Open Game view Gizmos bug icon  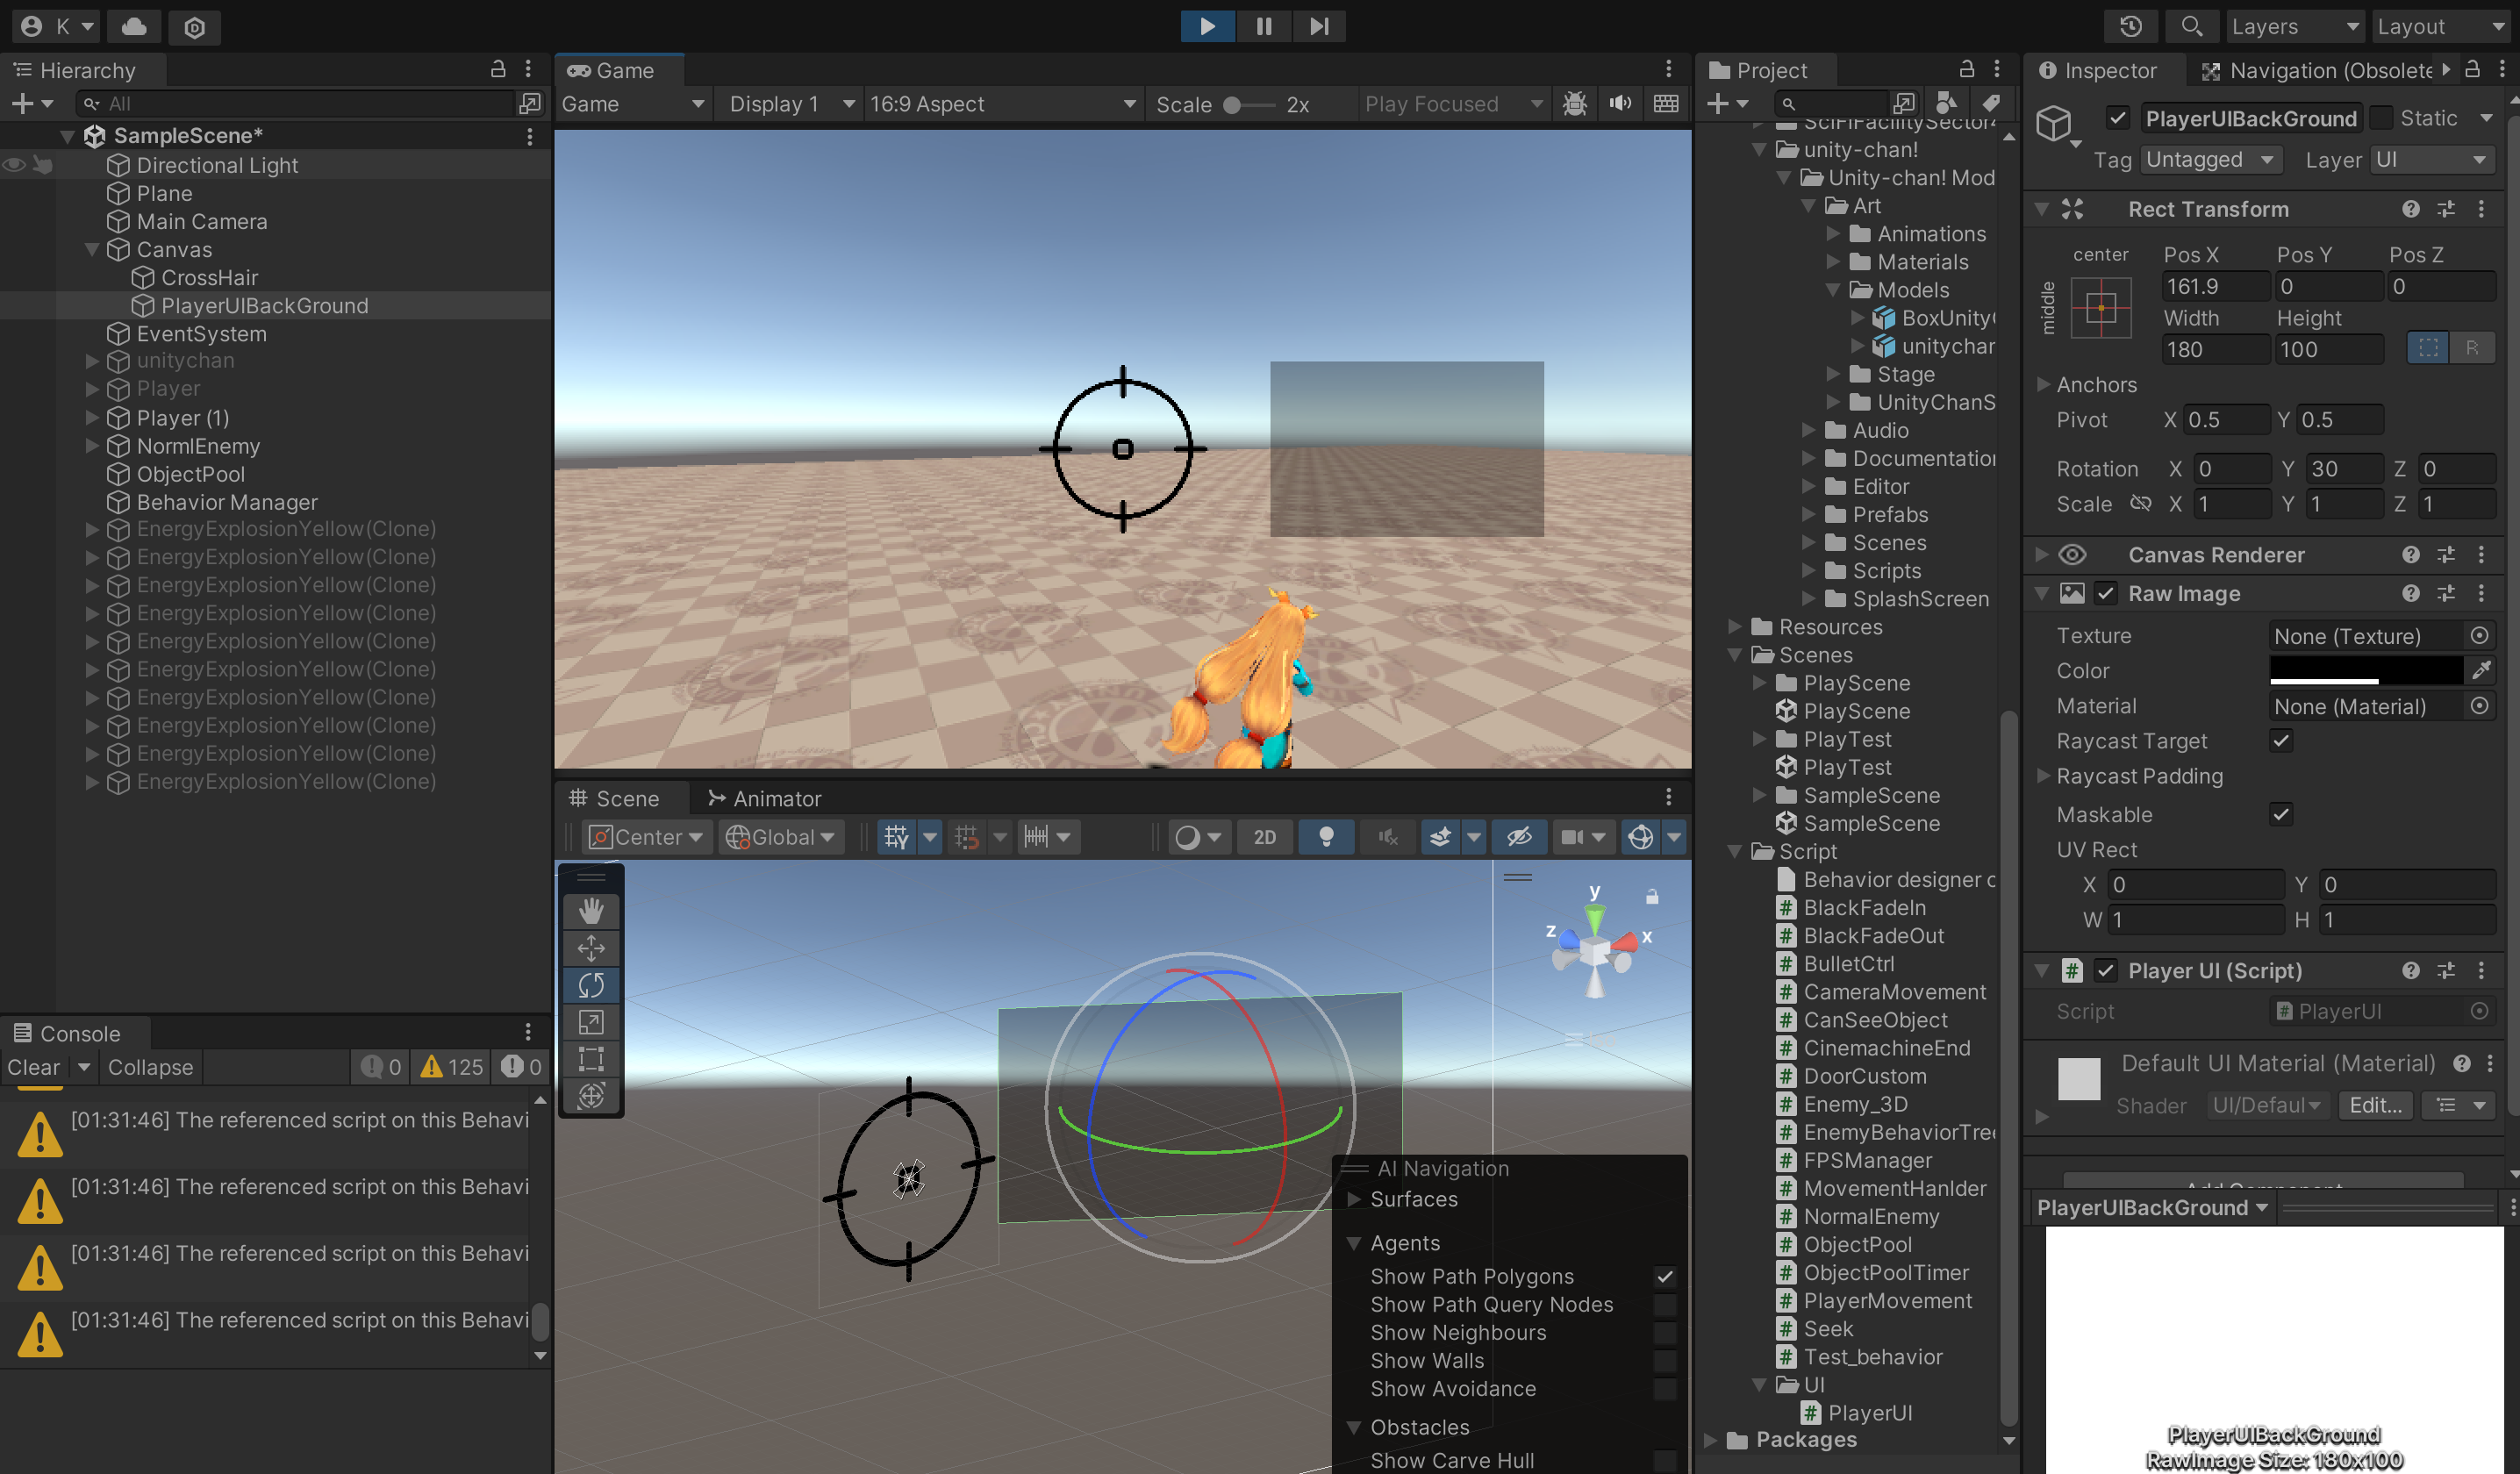(x=1575, y=104)
